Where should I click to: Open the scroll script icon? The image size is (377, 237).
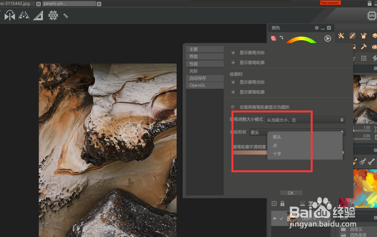[x=375, y=58]
